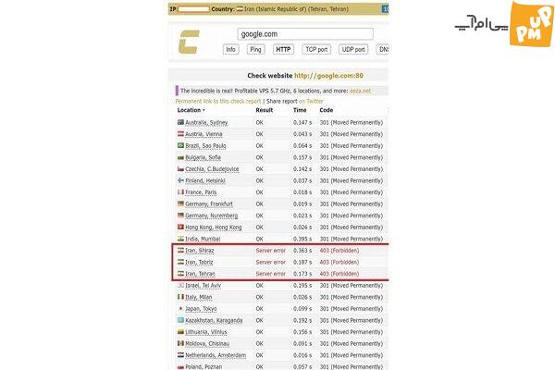The image size is (555, 370).
Task: Click the flag beside Germany, Nuremberg
Action: tap(181, 216)
